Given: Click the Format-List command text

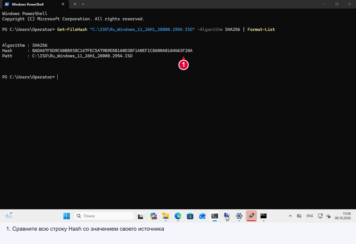Looking at the screenshot, I should [261, 29].
